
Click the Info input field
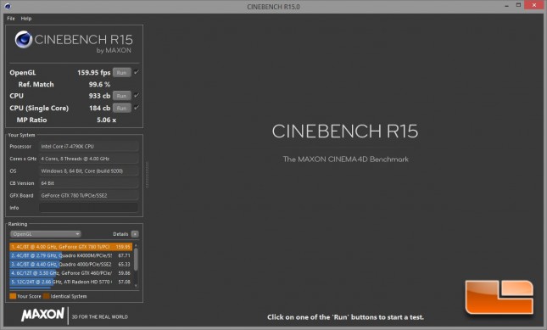click(x=88, y=208)
